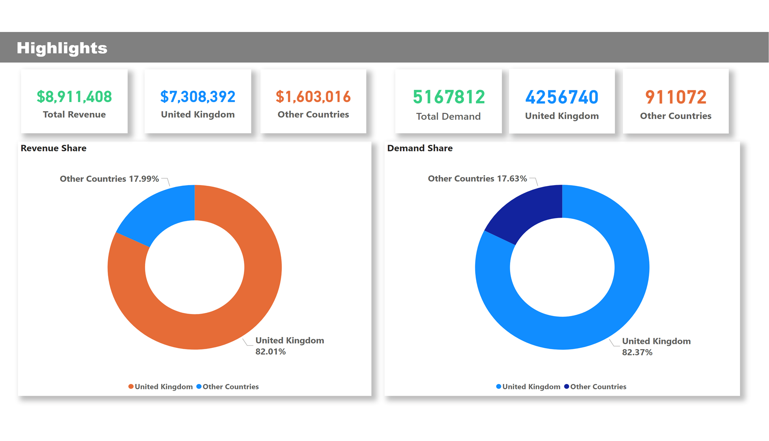Click navy Other Countries legend marker, Demand Share
The height and width of the screenshot is (441, 769).
567,387
